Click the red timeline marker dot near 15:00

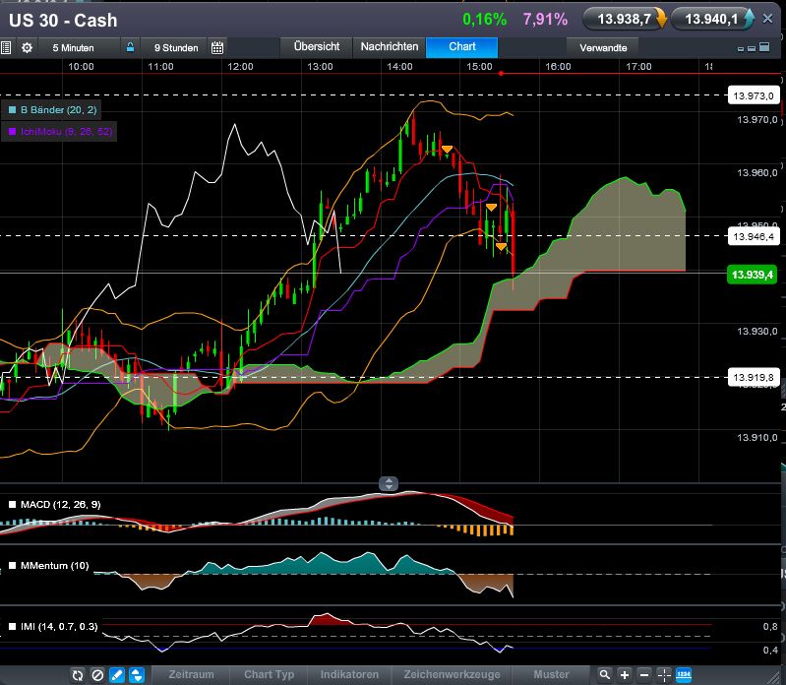pos(501,74)
